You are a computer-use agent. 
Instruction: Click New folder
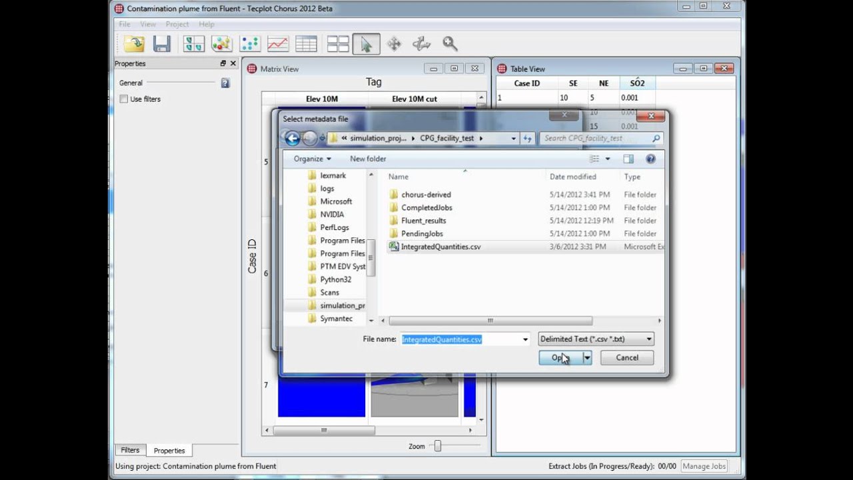pyautogui.click(x=368, y=159)
